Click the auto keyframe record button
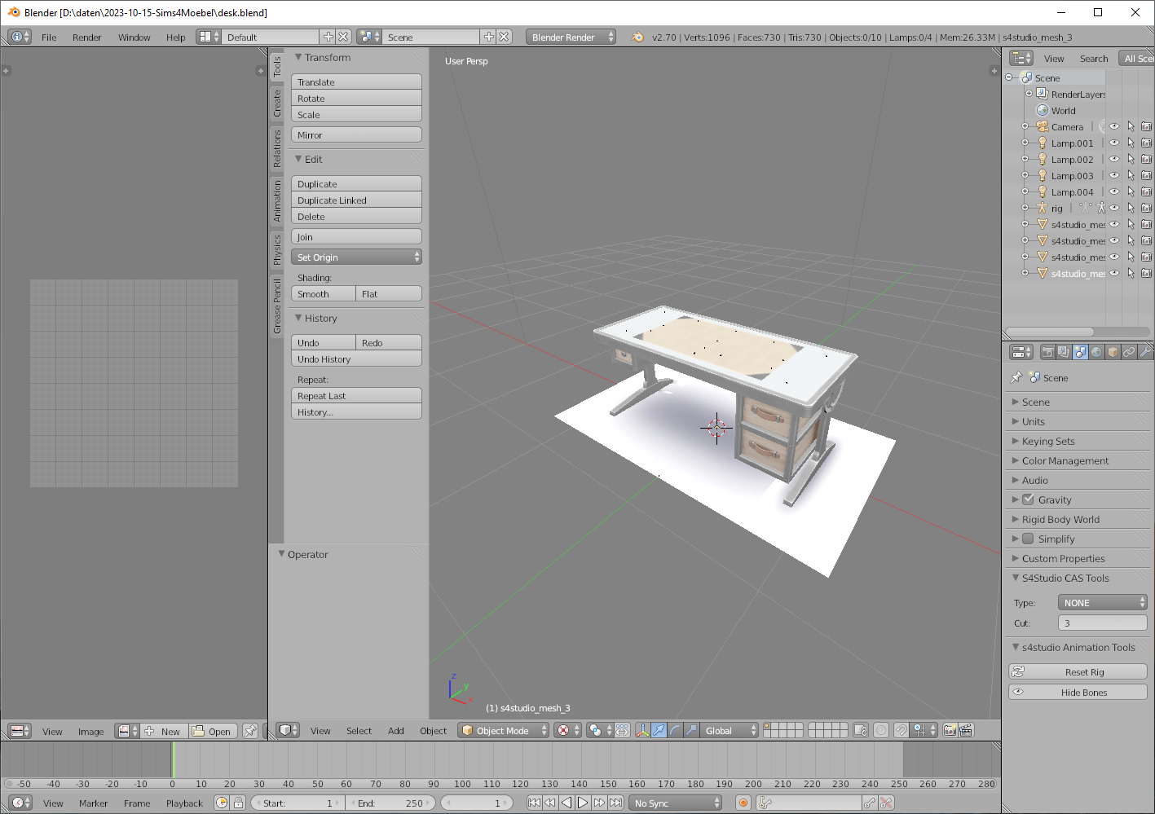1155x814 pixels. tap(743, 803)
